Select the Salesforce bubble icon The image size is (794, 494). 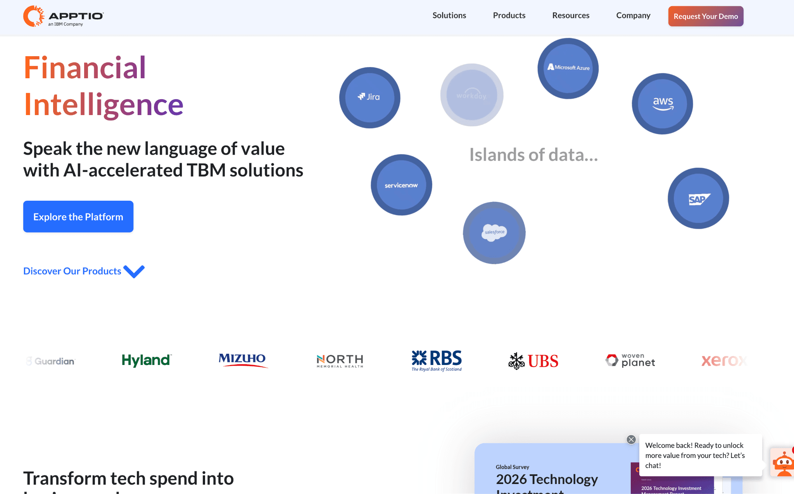(x=494, y=233)
